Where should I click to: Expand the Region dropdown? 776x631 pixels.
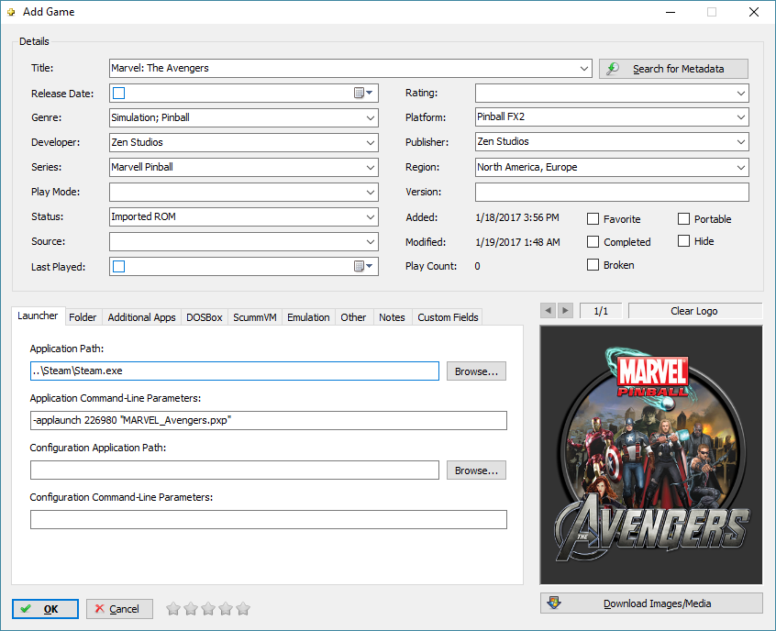pos(741,167)
